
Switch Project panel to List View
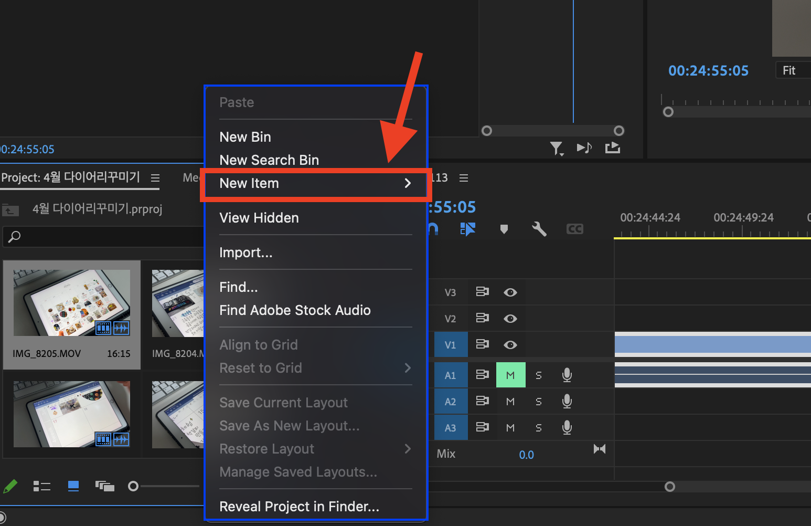point(42,487)
